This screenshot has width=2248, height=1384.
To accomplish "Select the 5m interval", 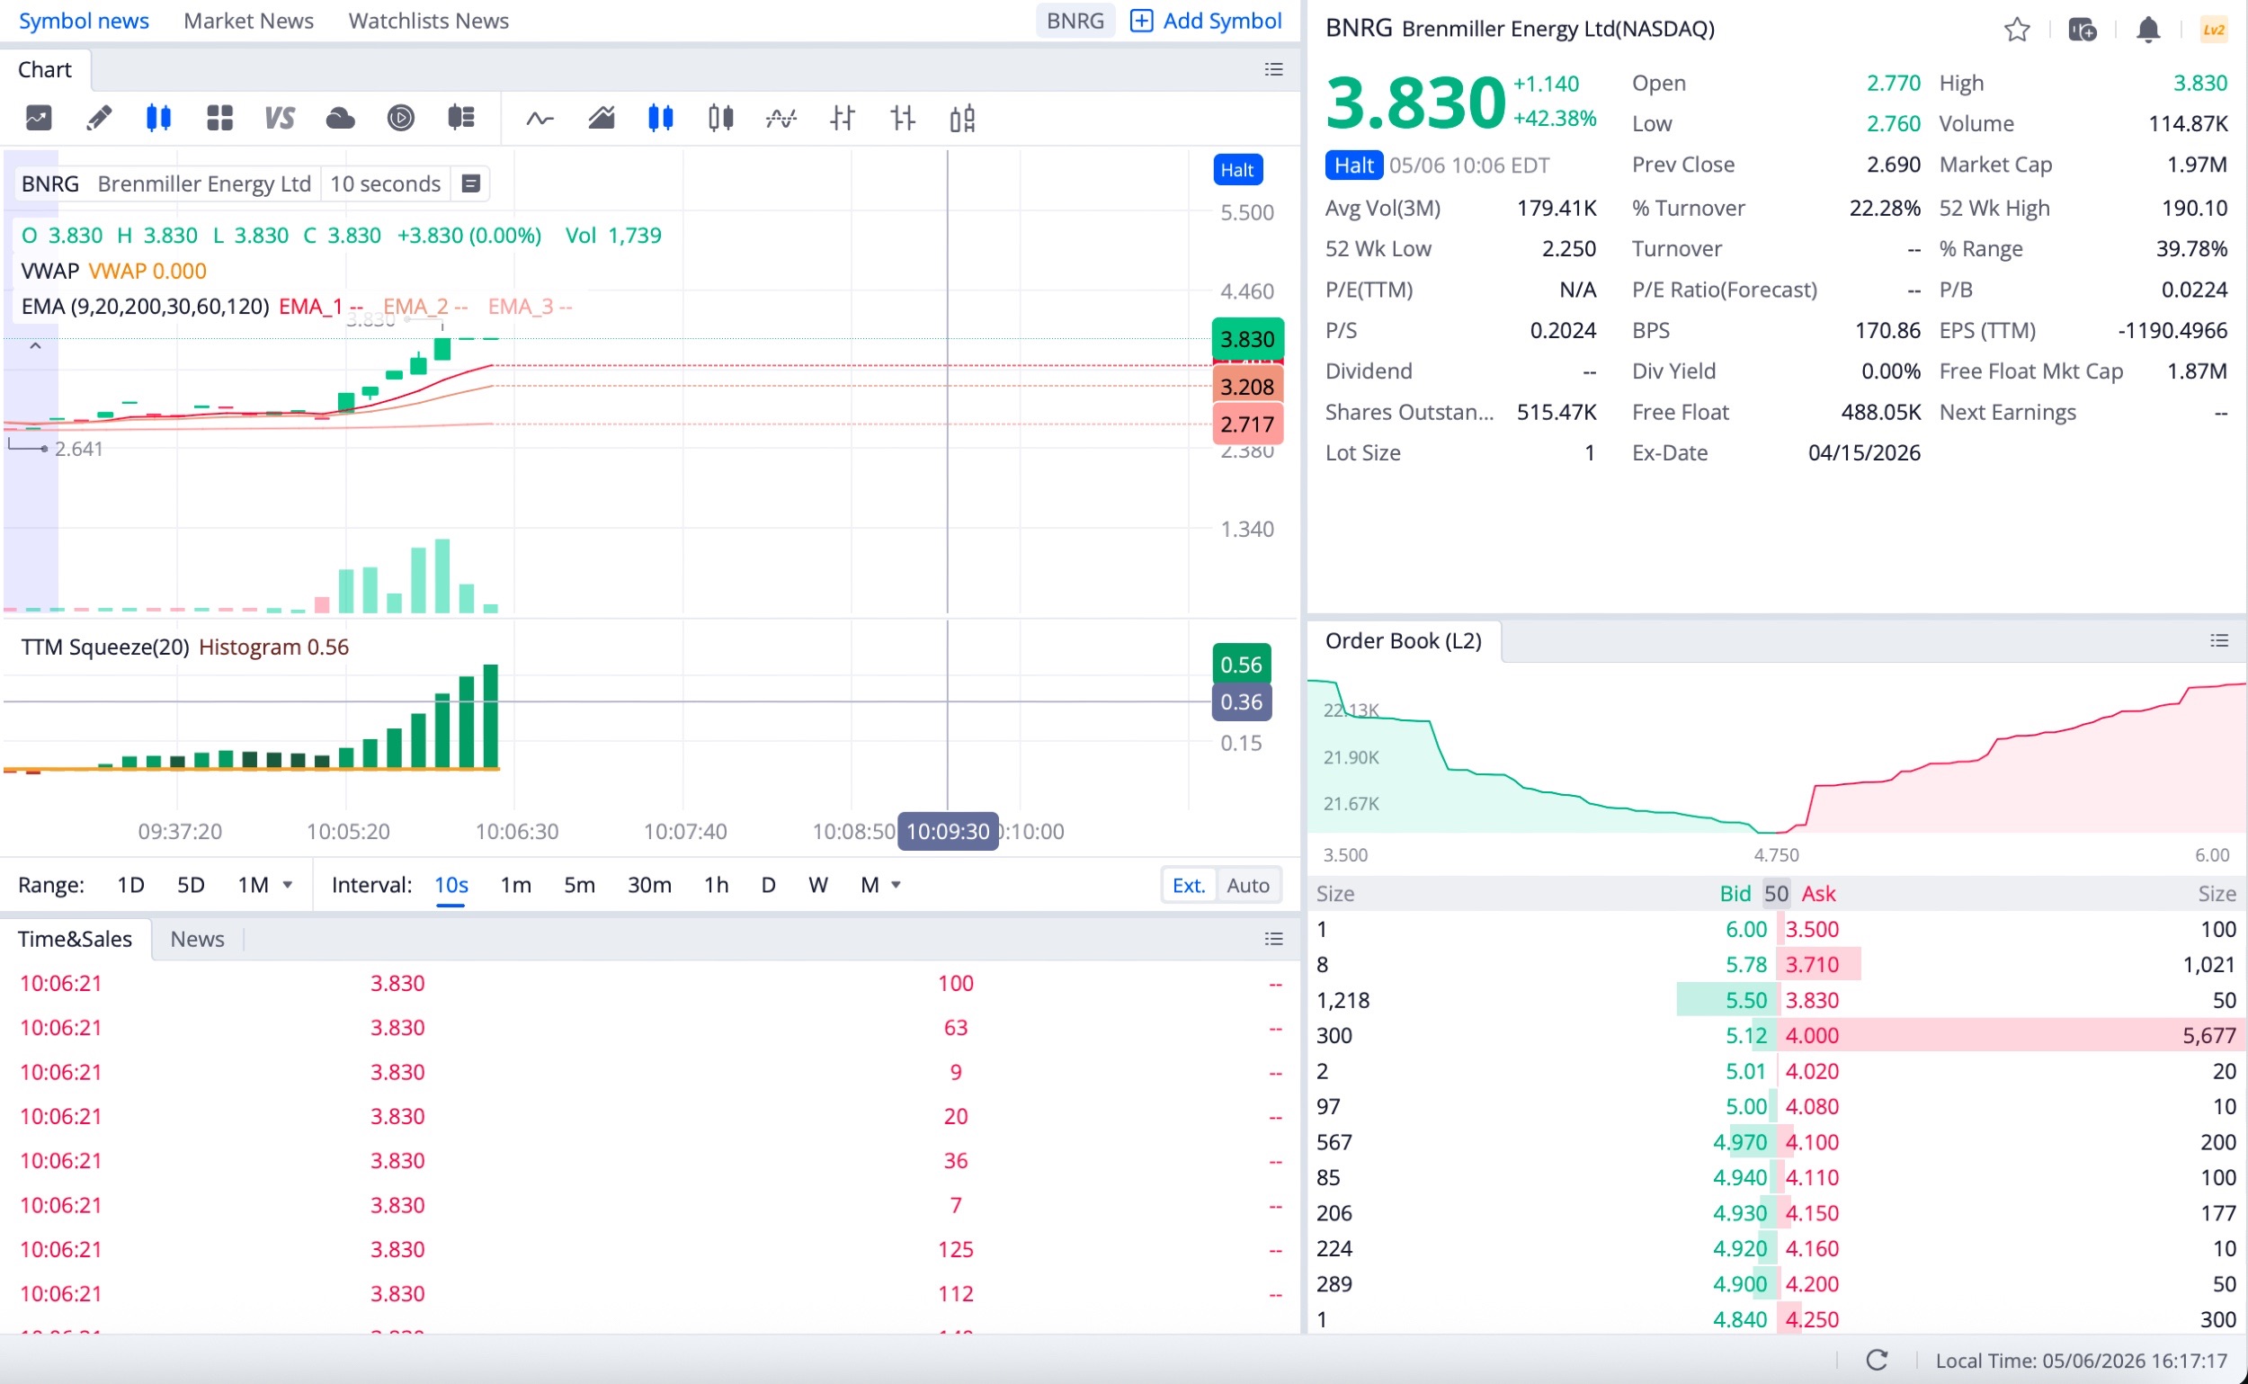I will (x=579, y=885).
